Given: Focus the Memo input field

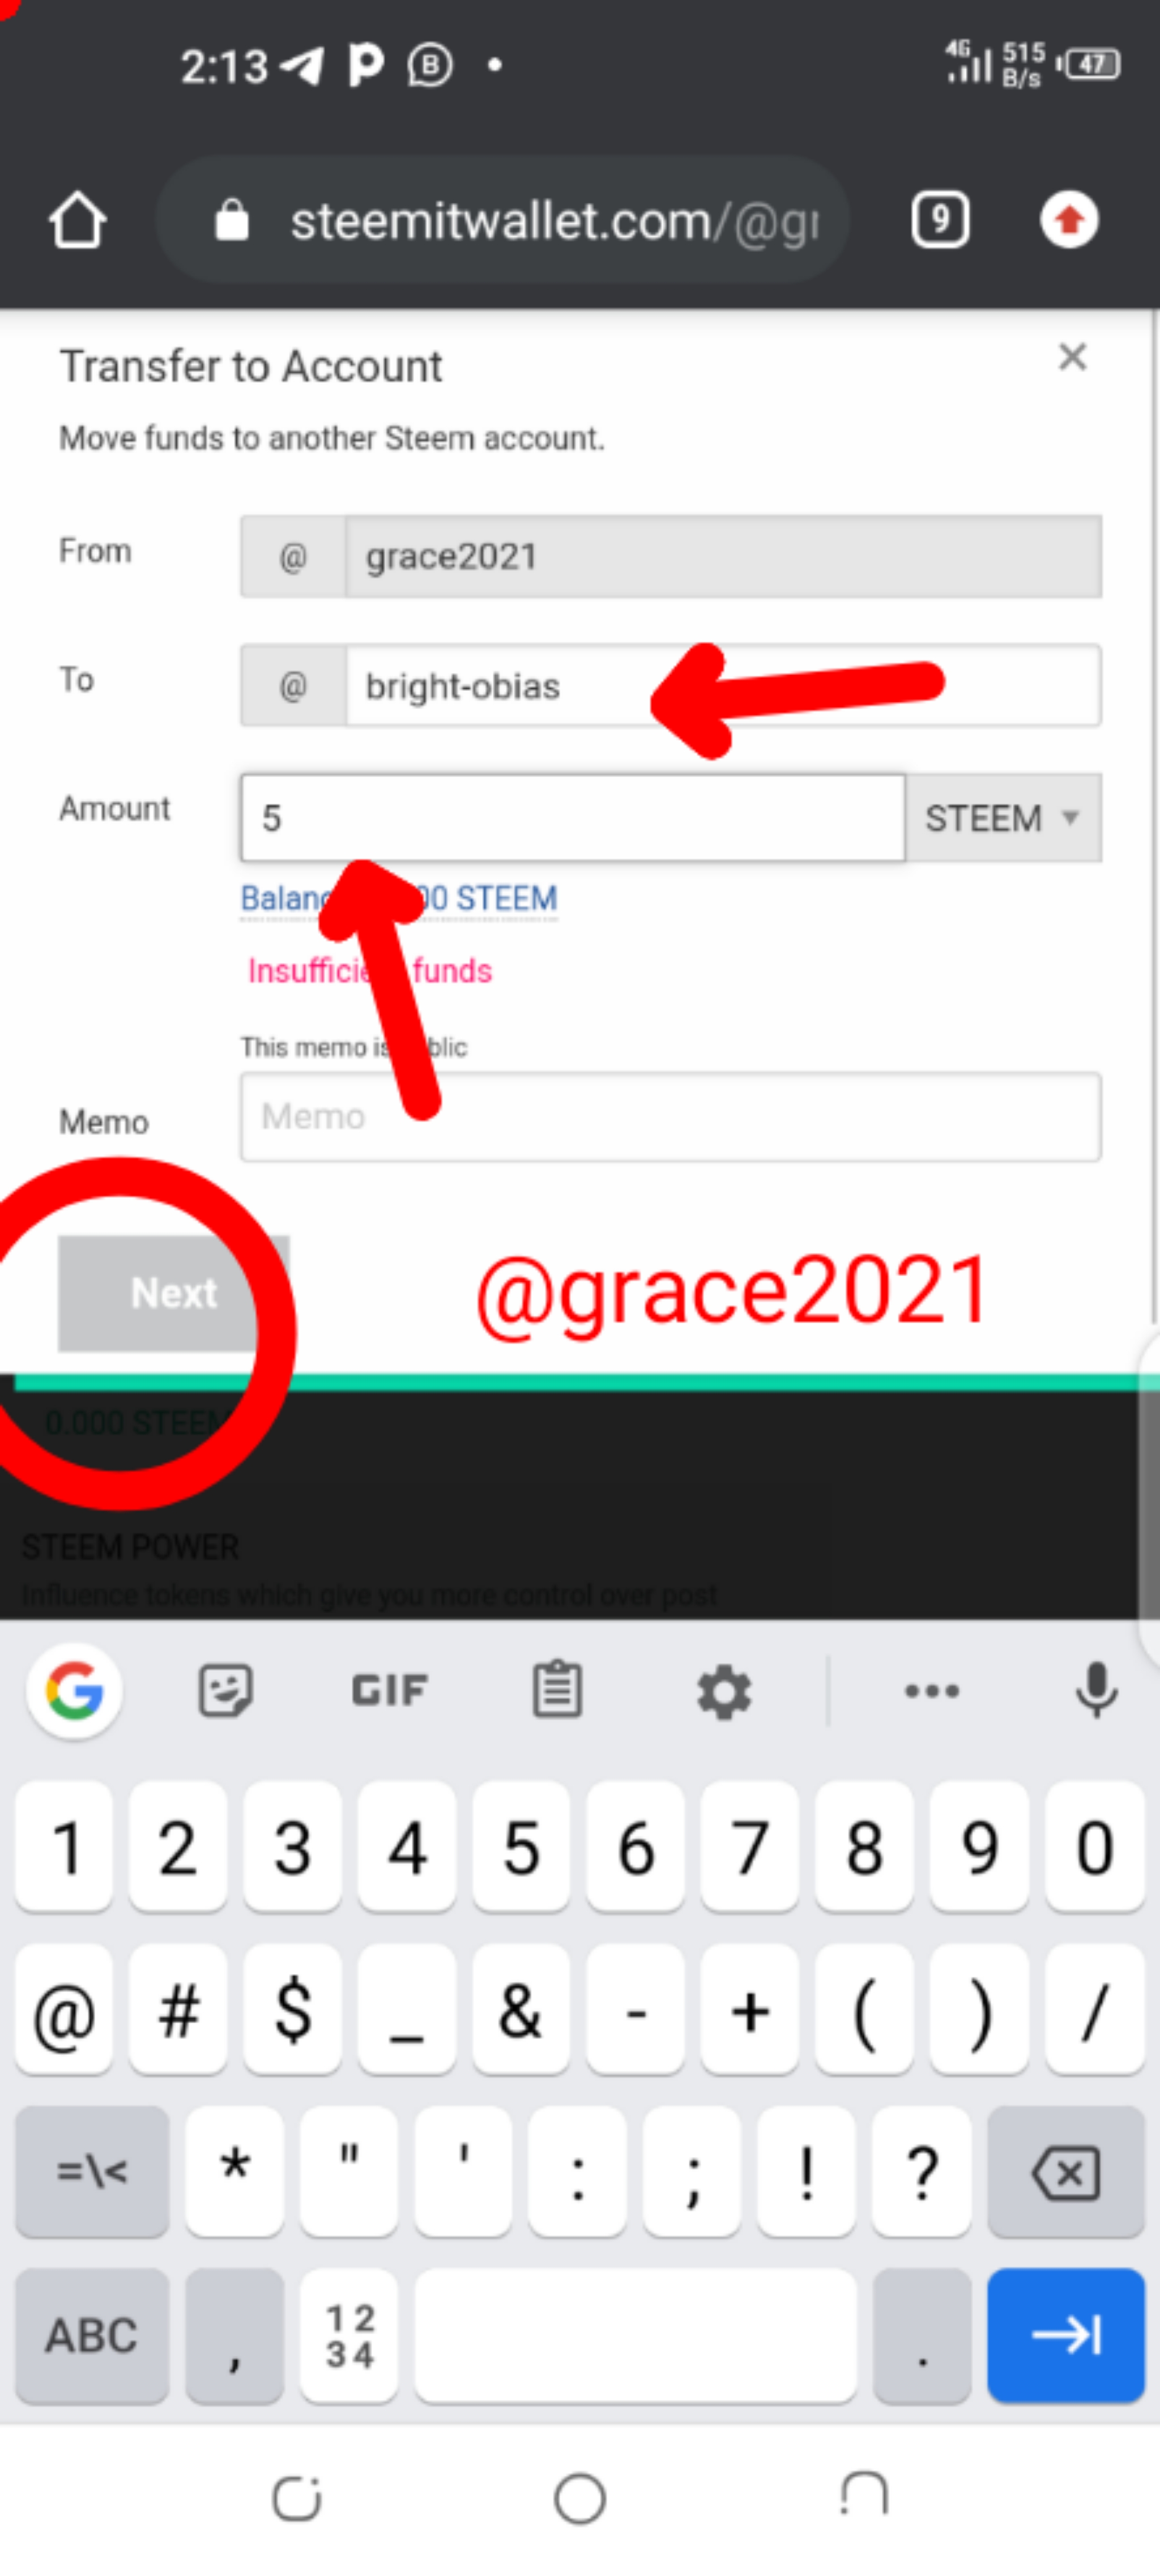Looking at the screenshot, I should [x=670, y=1117].
